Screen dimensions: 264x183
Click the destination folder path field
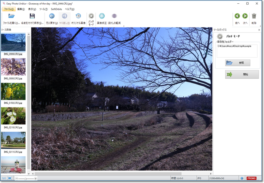[x=237, y=51]
